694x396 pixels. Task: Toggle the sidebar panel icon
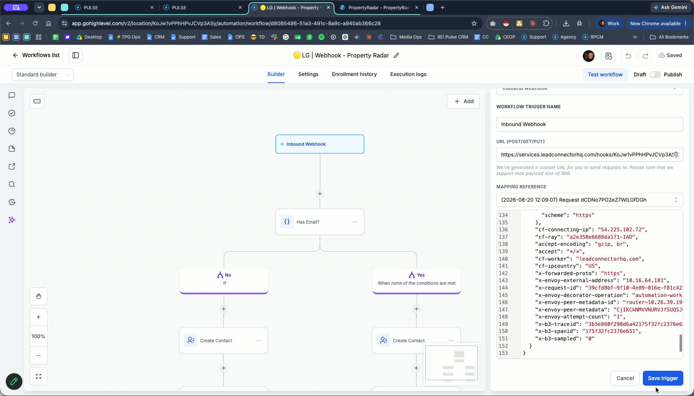[76, 55]
